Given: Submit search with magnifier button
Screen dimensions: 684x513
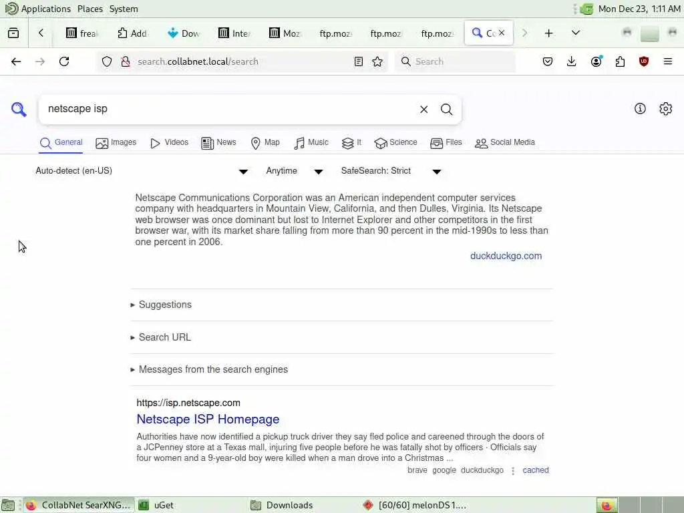Looking at the screenshot, I should 446,110.
